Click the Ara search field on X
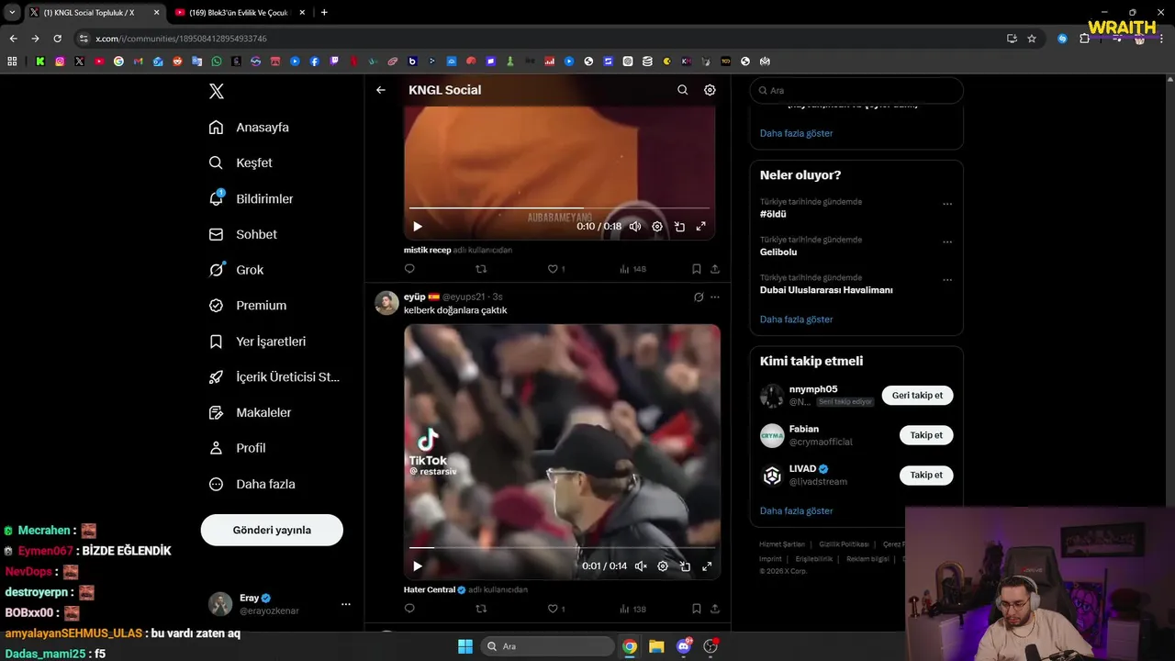1175x661 pixels. (x=856, y=90)
